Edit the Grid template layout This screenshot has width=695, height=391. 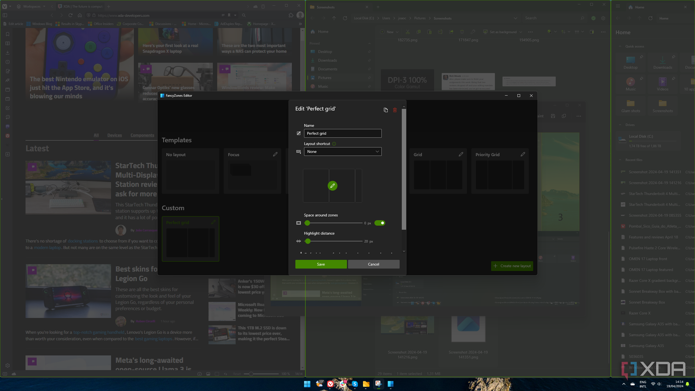point(461,154)
